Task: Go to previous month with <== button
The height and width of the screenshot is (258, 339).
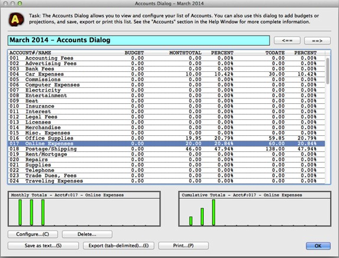Action: tap(287, 40)
